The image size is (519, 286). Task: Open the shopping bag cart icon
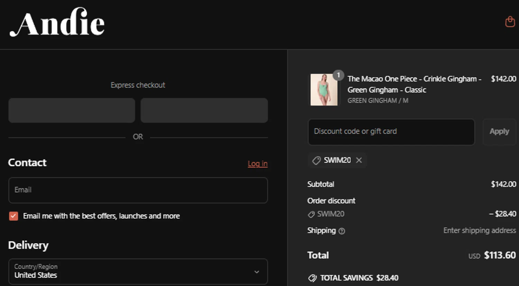click(x=510, y=21)
